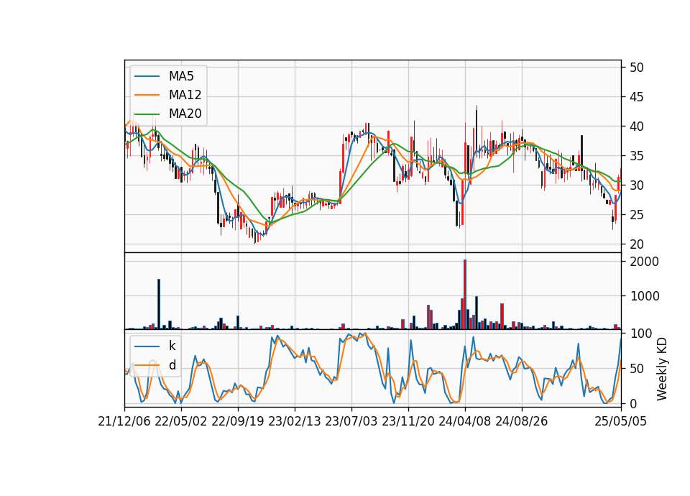690x496 pixels.
Task: Click the Weekly KD axis title
Action: [x=662, y=369]
